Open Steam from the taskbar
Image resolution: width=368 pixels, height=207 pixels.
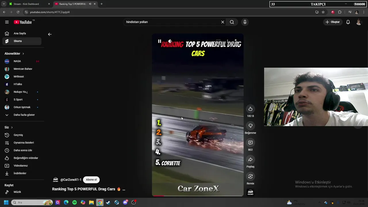point(108,202)
